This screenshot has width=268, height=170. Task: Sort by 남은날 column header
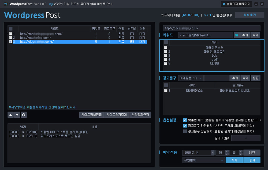click(x=132, y=28)
